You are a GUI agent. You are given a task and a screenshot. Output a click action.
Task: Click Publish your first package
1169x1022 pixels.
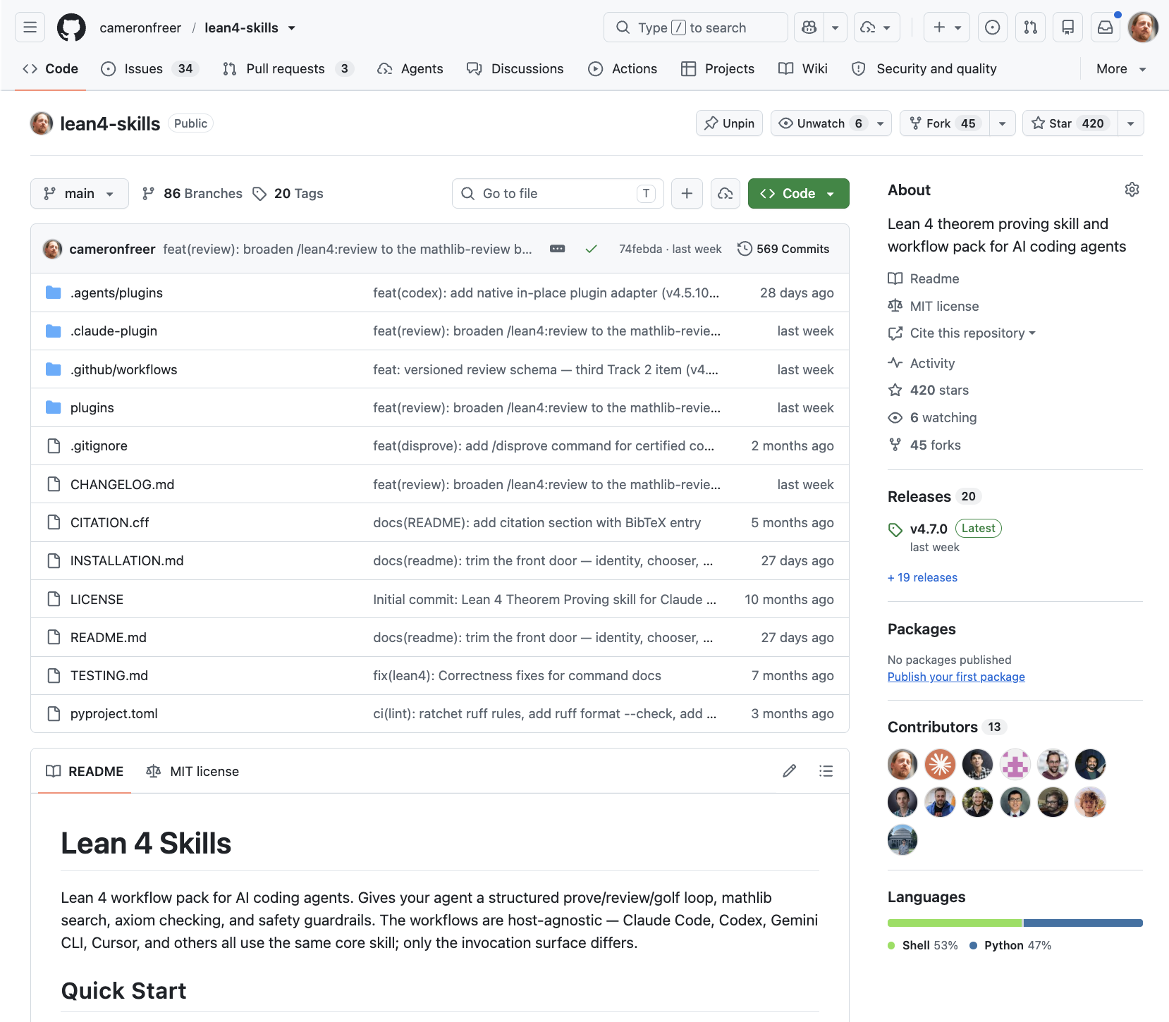tap(956, 677)
